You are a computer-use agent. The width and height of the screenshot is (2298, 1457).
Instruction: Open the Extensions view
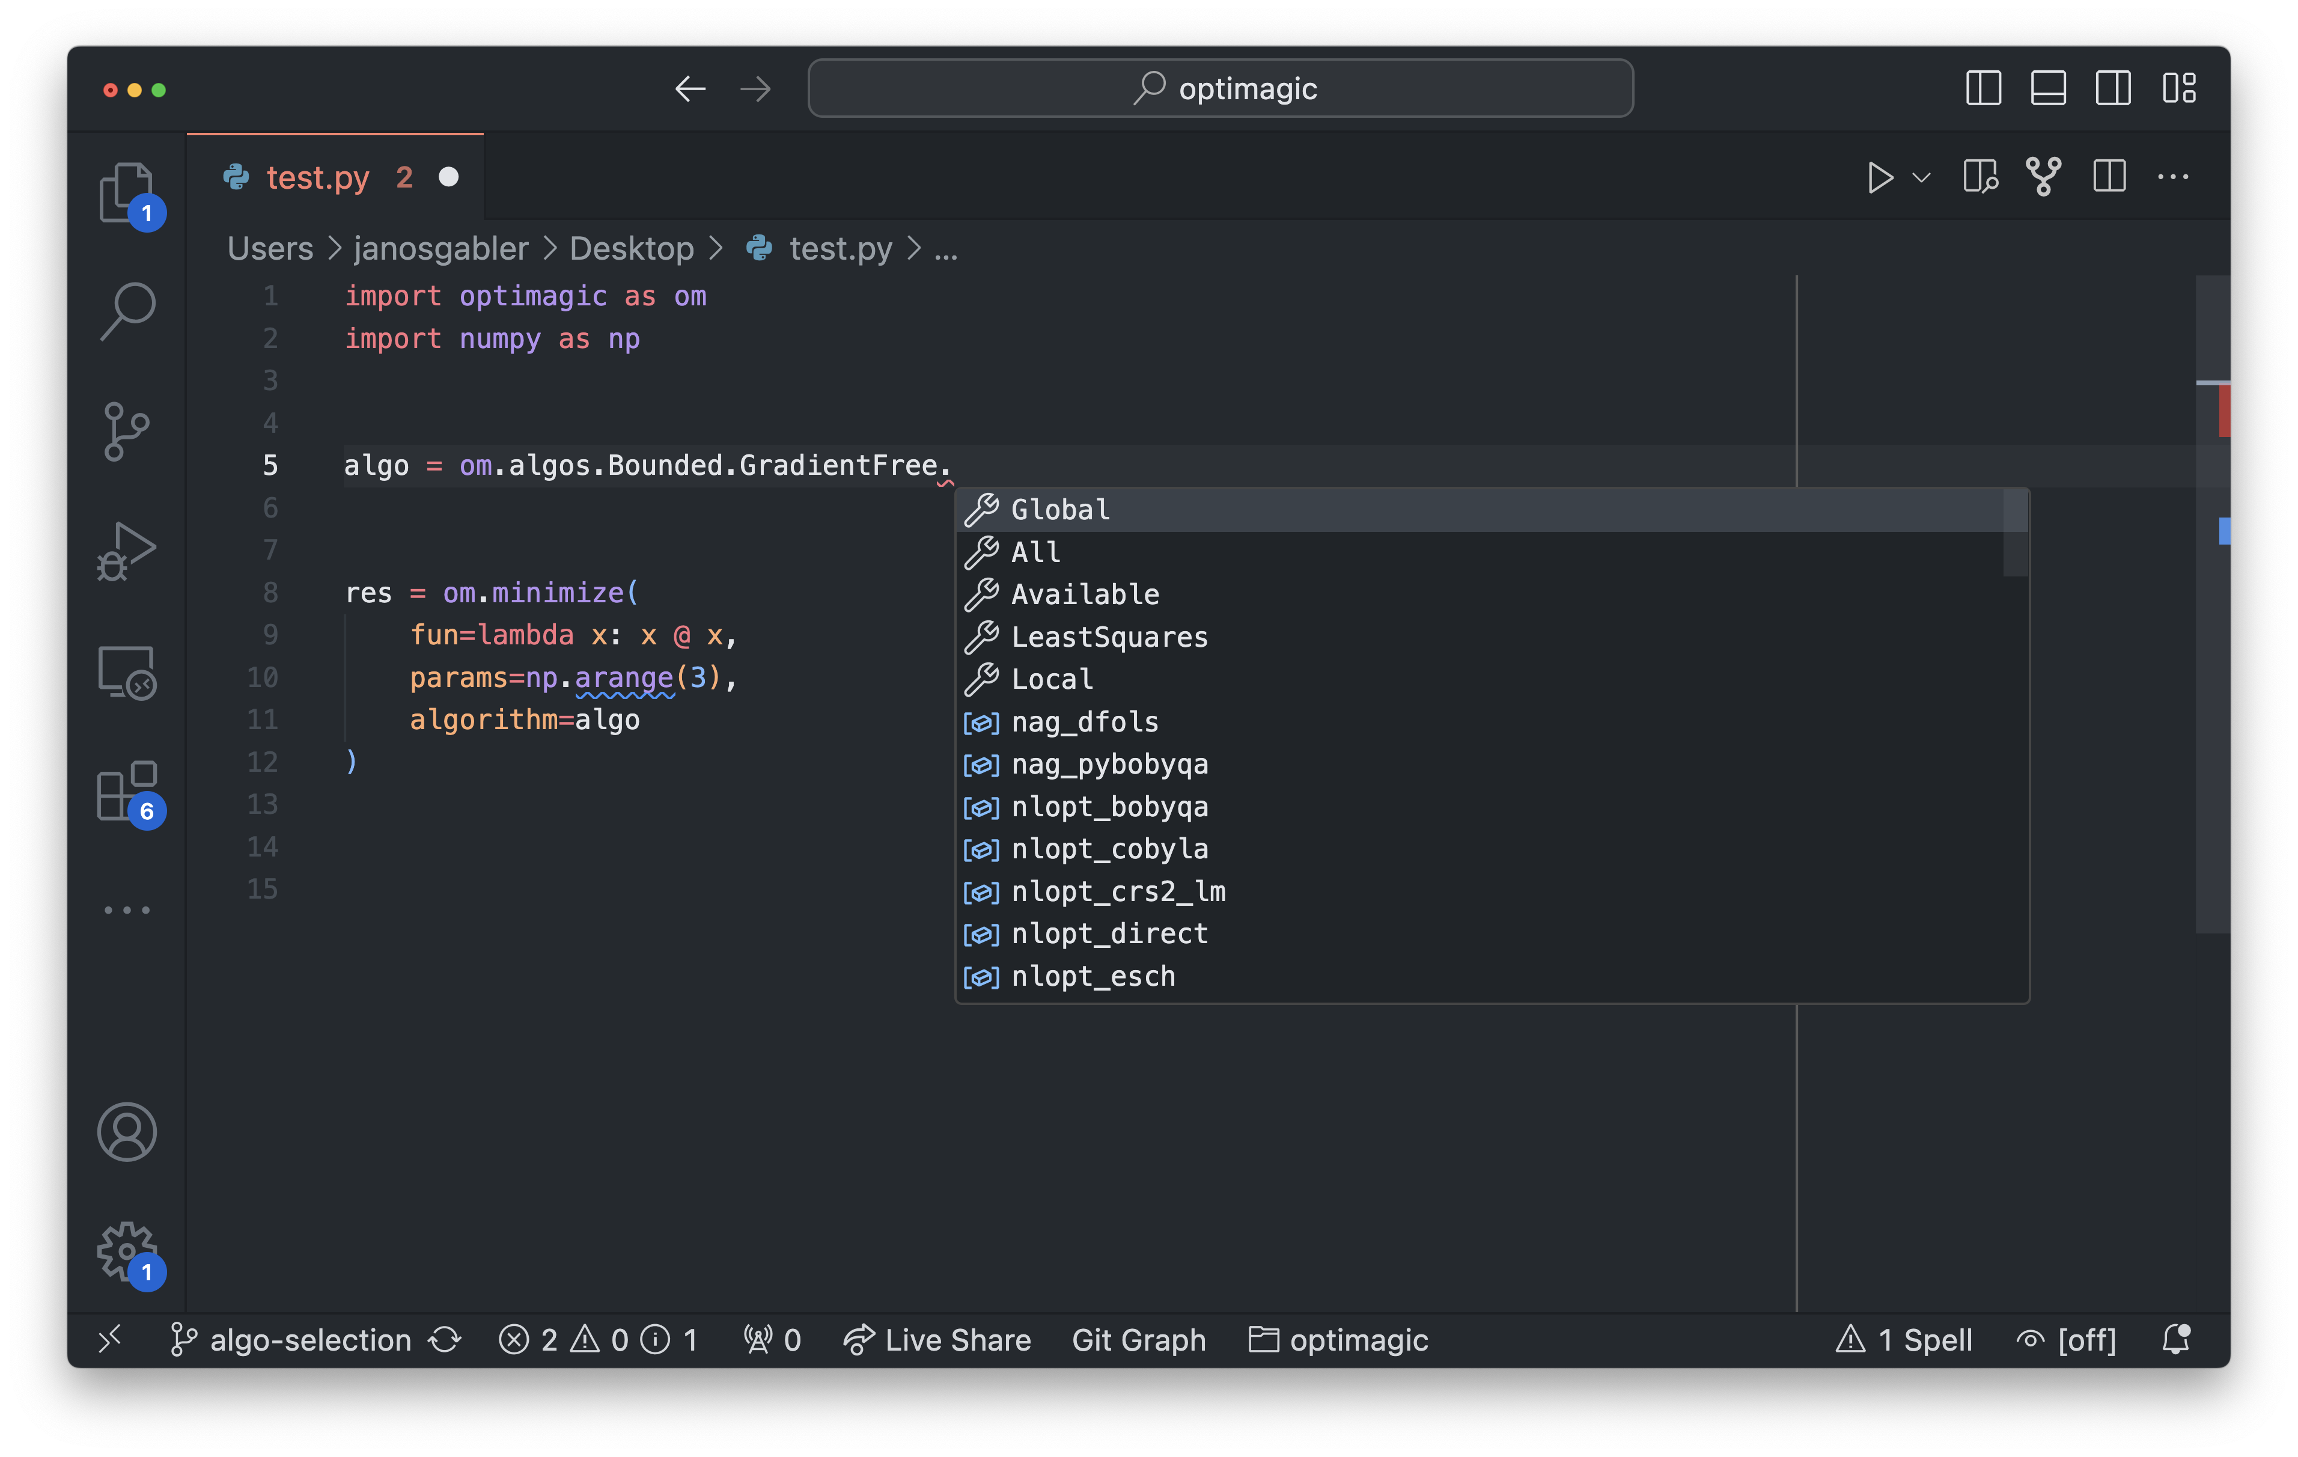[127, 790]
